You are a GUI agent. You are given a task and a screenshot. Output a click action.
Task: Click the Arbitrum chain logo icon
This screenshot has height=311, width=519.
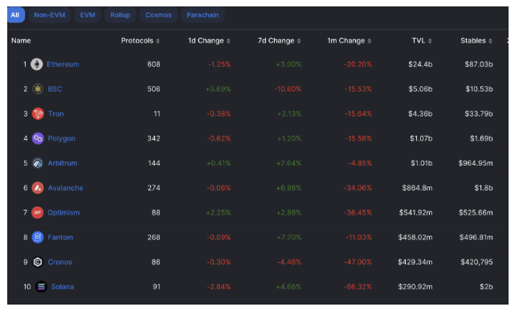[x=38, y=163]
